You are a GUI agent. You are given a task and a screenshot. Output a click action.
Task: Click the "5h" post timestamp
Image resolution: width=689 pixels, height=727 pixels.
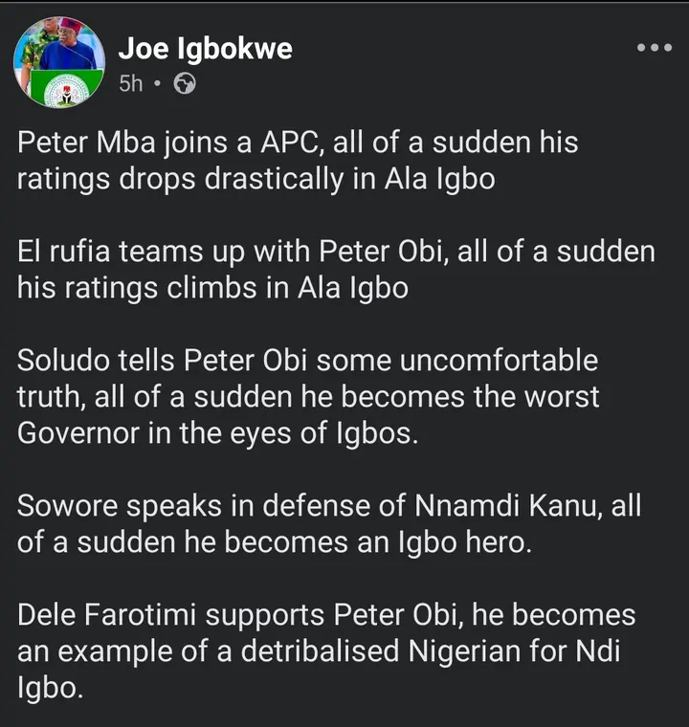[x=130, y=84]
